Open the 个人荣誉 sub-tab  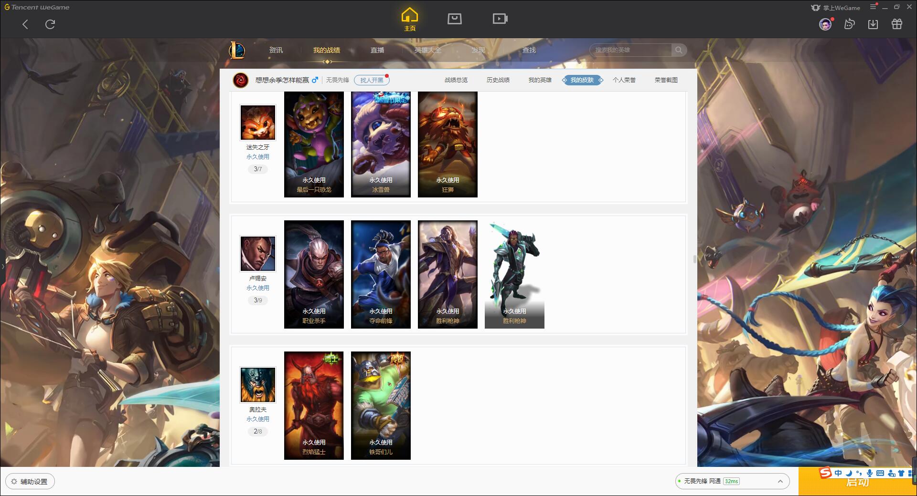[x=624, y=80]
